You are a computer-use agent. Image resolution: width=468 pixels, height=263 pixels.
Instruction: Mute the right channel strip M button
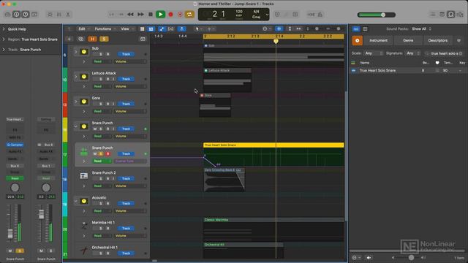click(x=41, y=251)
